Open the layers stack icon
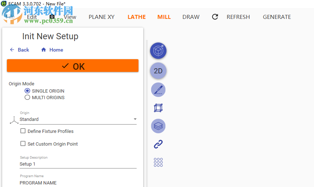This screenshot has width=314, height=187. click(x=158, y=126)
